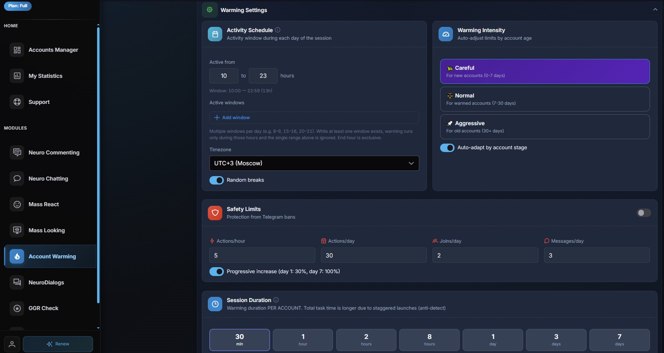
Task: Click the Mass React smiley icon
Action: tap(17, 204)
